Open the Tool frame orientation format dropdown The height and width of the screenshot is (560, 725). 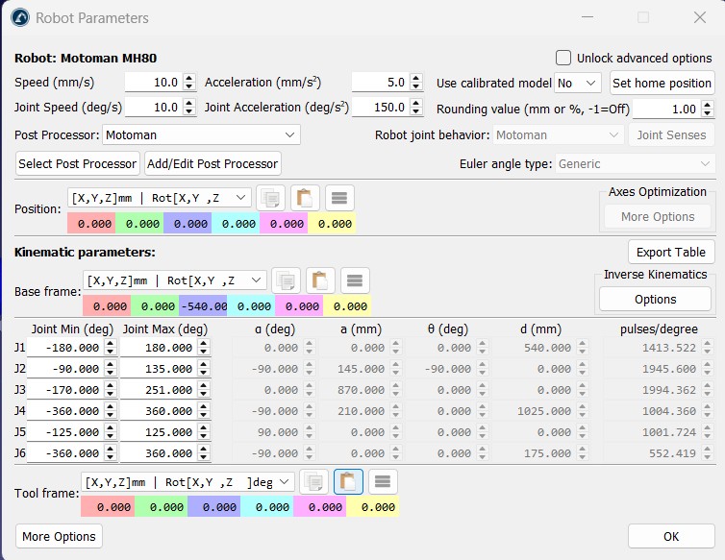pos(187,481)
